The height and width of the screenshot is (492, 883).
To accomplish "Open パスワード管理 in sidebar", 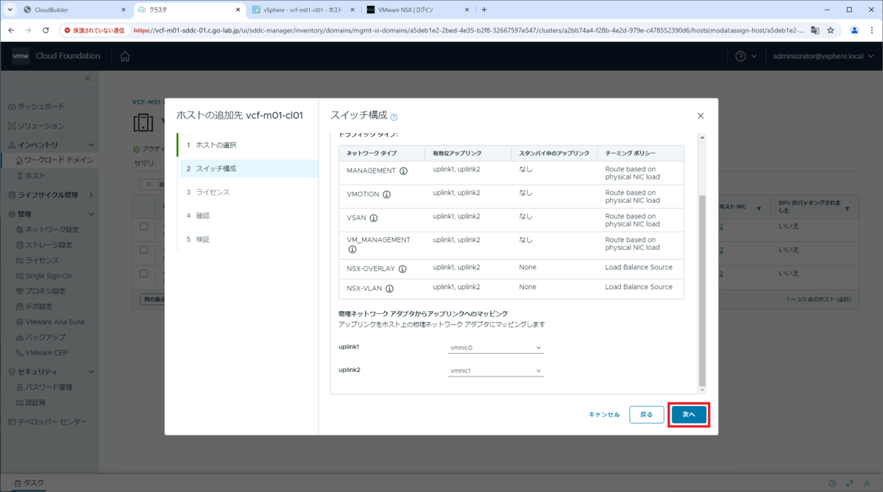I will (x=49, y=387).
